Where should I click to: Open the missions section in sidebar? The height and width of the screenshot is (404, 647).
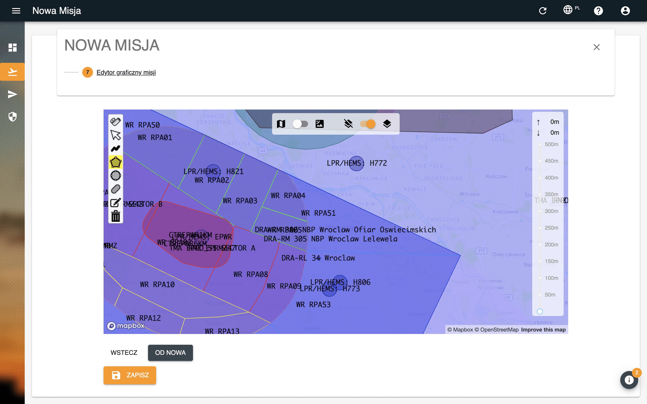[12, 72]
